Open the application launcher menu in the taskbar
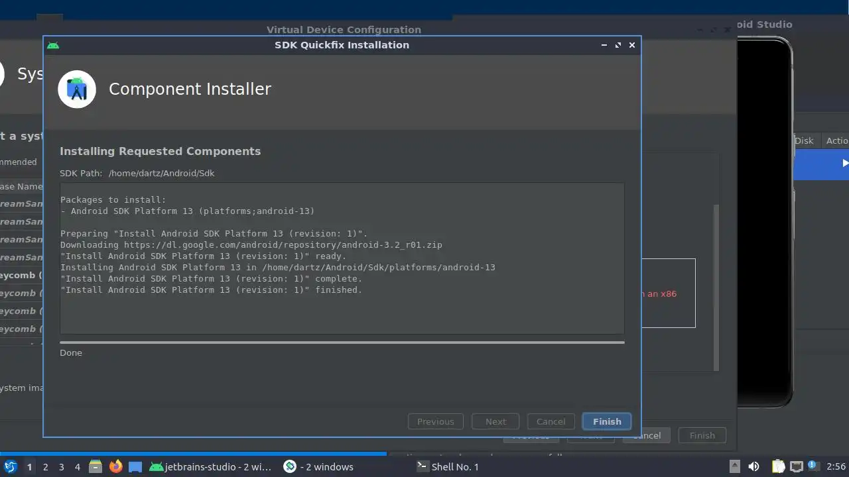Viewport: 849px width, 477px height. 10,466
